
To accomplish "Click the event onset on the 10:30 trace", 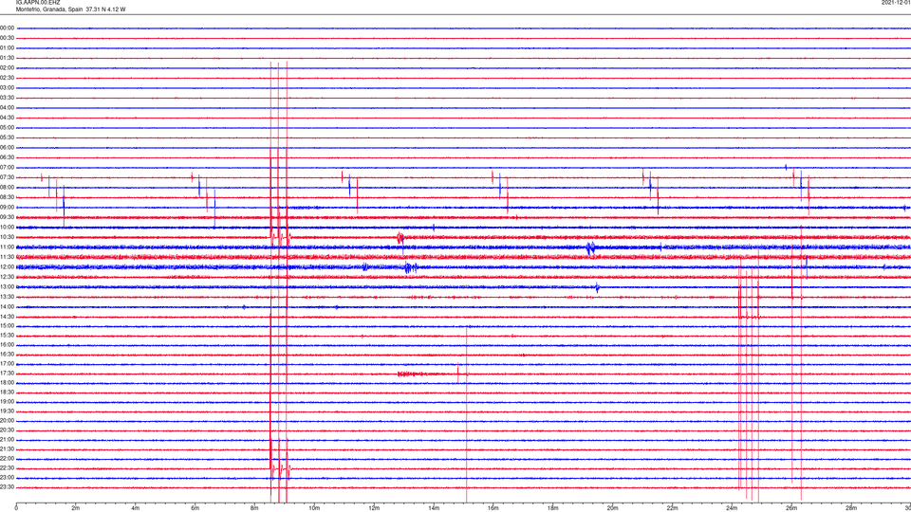I will pos(400,237).
